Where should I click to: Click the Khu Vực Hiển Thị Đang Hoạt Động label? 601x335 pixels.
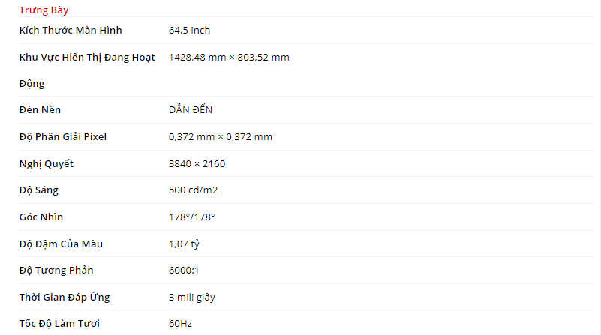[87, 58]
